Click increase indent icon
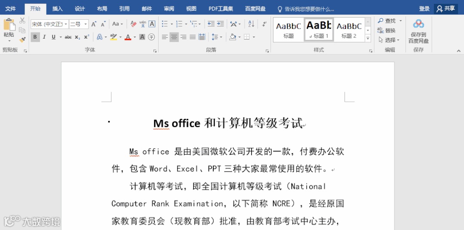This screenshot has width=464, height=230. pos(220,24)
